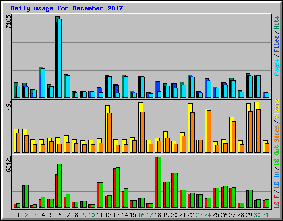Click the green kB Out bar for day 11

coord(101,195)
